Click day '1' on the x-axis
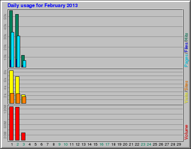 [12, 145]
